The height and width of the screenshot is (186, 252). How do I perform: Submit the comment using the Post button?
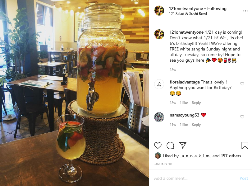[244, 178]
